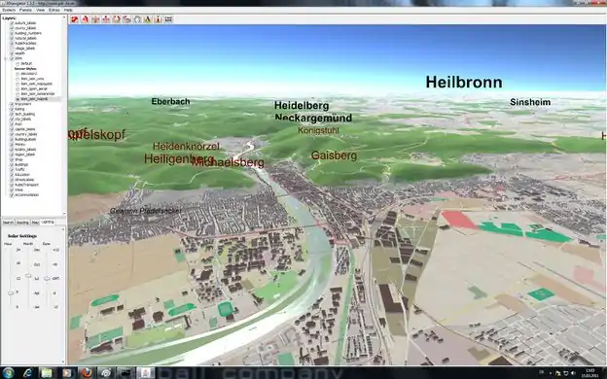This screenshot has height=379, width=607.
Task: Click the first red arrow toolbar icon
Action: [74, 19]
